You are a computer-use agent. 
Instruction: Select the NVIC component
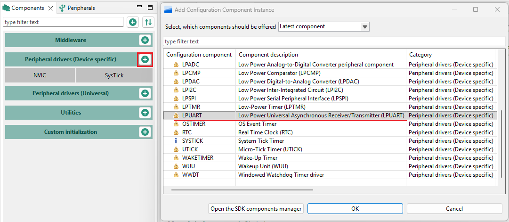40,75
